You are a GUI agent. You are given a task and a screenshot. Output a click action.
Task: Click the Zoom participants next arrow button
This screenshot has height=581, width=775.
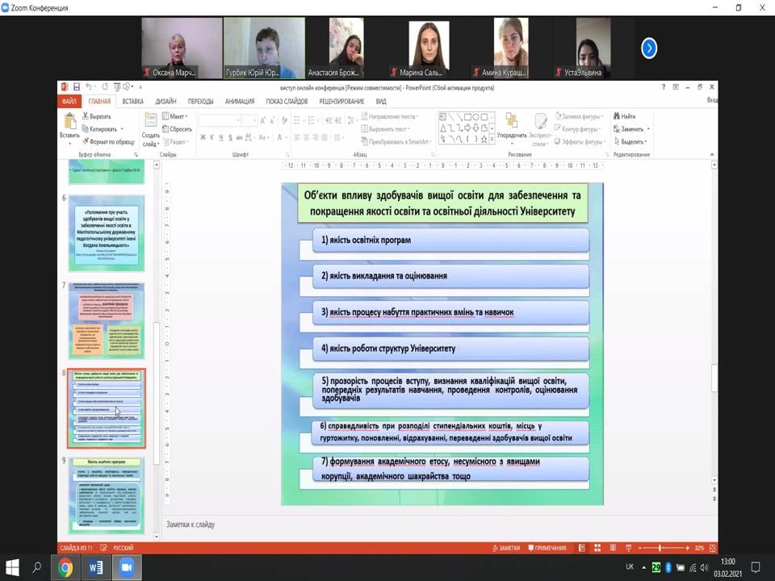click(649, 48)
